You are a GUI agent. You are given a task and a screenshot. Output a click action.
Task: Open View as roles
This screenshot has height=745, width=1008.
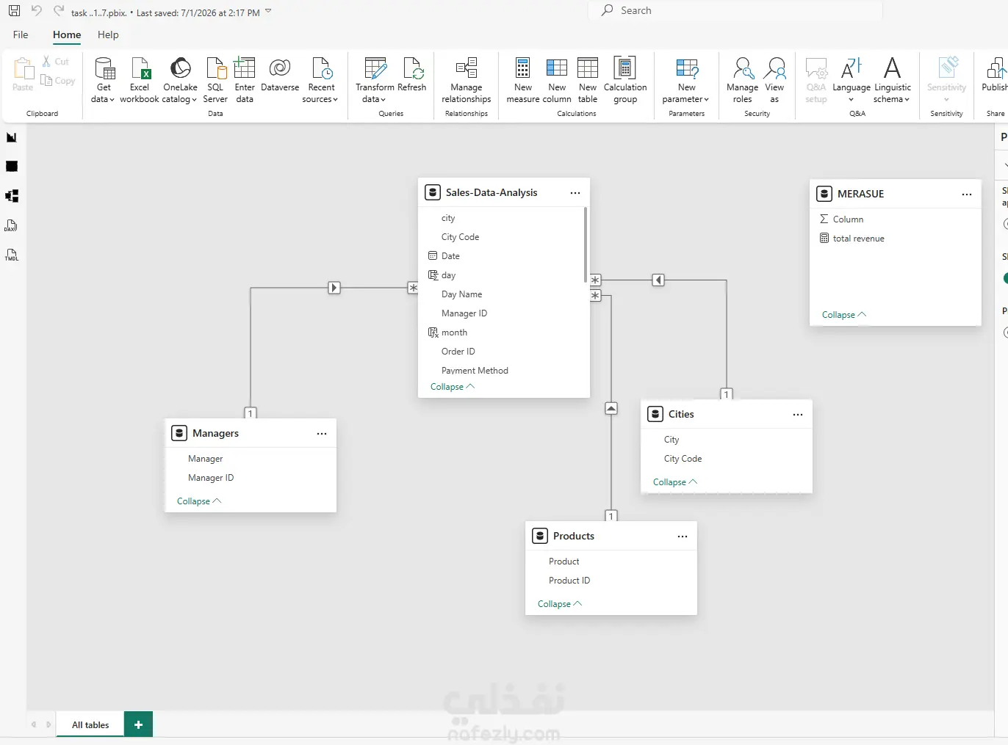coord(774,80)
